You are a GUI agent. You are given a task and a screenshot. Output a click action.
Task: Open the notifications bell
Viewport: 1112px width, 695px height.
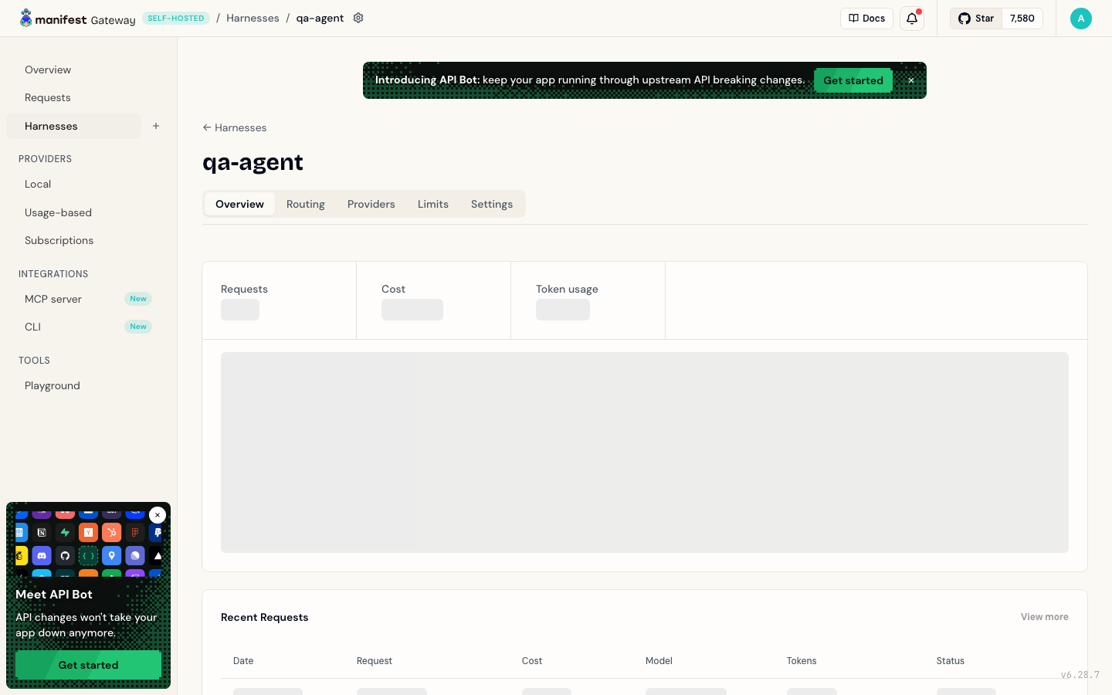[912, 19]
